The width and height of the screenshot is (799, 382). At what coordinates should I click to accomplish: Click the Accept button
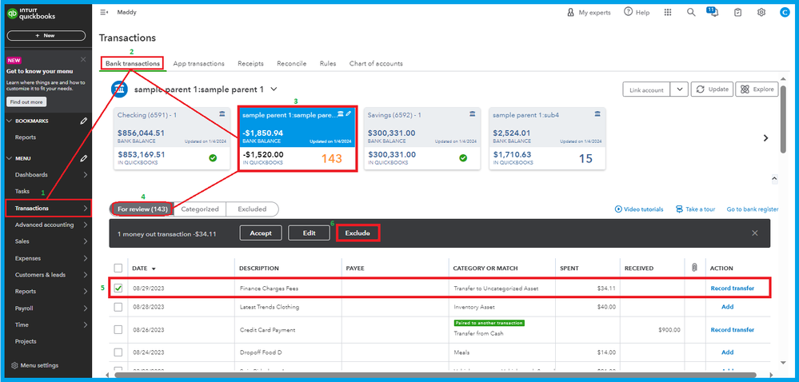pyautogui.click(x=261, y=233)
